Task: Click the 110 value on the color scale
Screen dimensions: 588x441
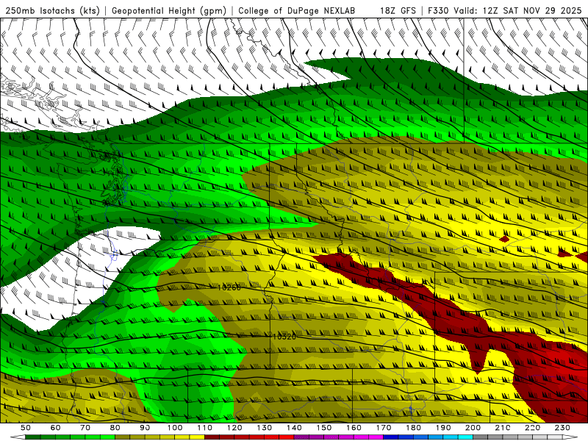Action: coord(205,428)
